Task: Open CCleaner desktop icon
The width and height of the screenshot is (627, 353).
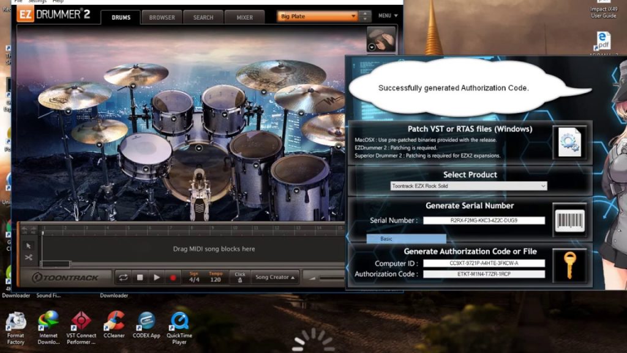Action: pos(114,325)
